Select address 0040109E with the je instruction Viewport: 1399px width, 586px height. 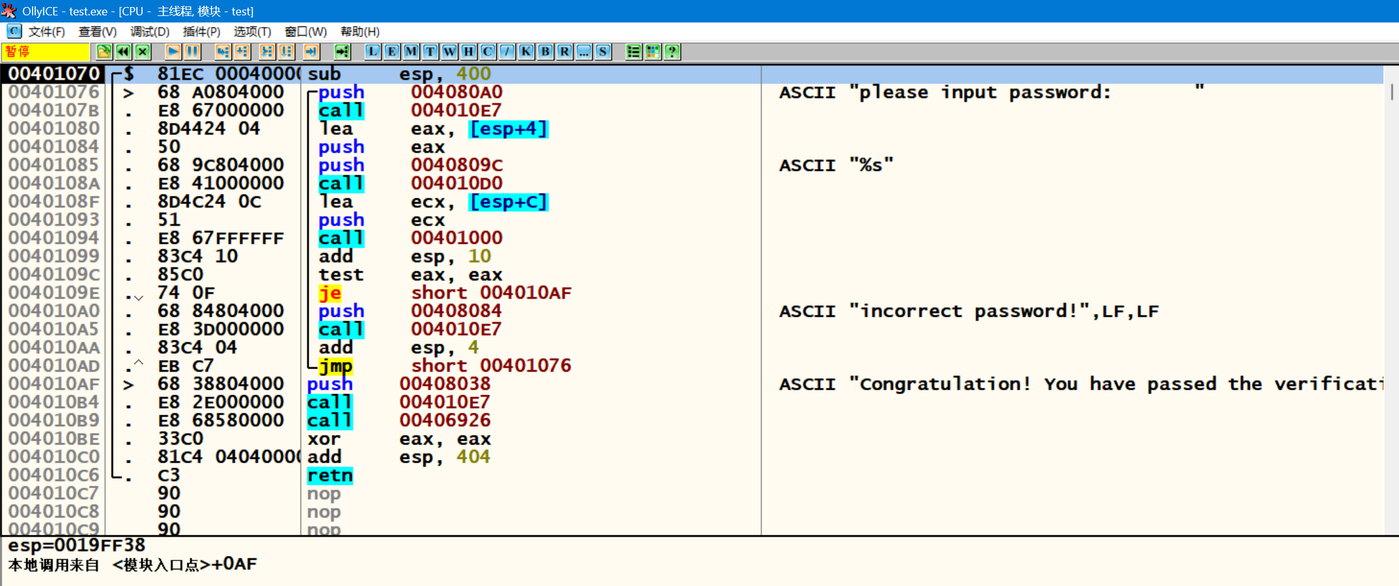(54, 293)
